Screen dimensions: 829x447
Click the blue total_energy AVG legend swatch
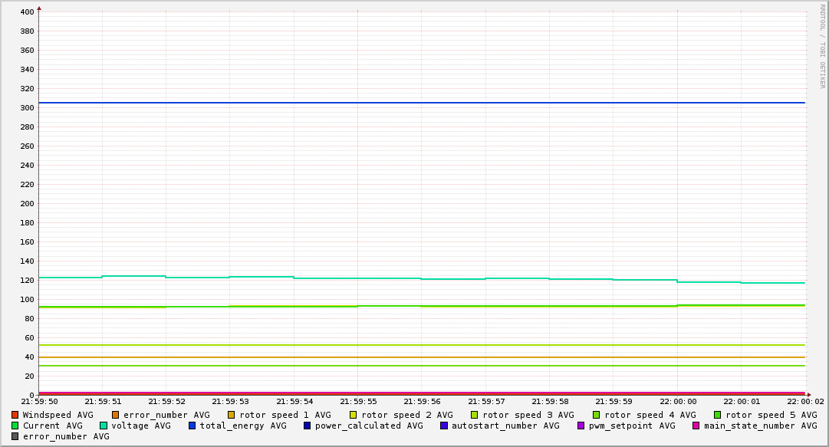click(192, 426)
